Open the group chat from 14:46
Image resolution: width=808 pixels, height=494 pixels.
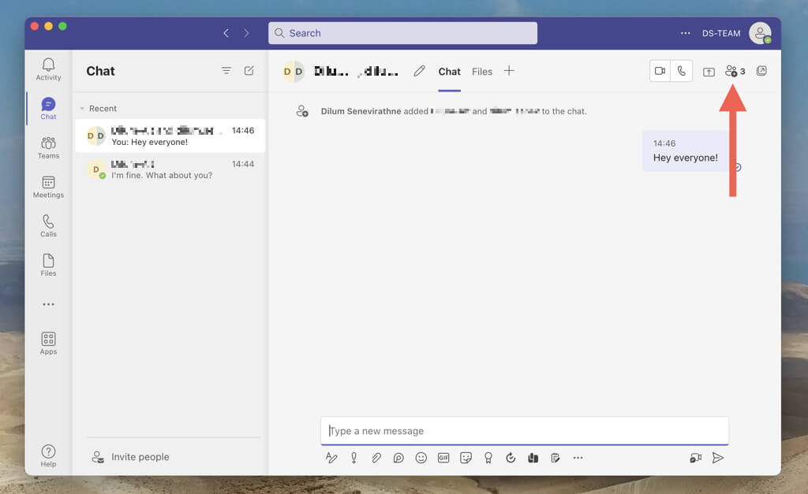click(170, 136)
